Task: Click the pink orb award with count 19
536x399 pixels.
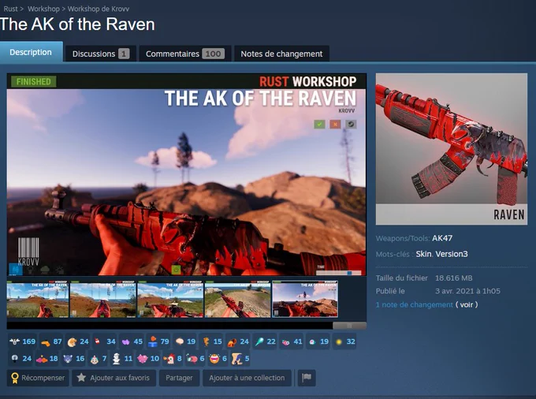Action: click(318, 341)
